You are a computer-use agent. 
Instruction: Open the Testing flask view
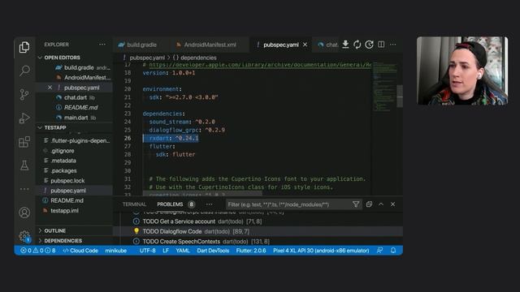point(24,165)
